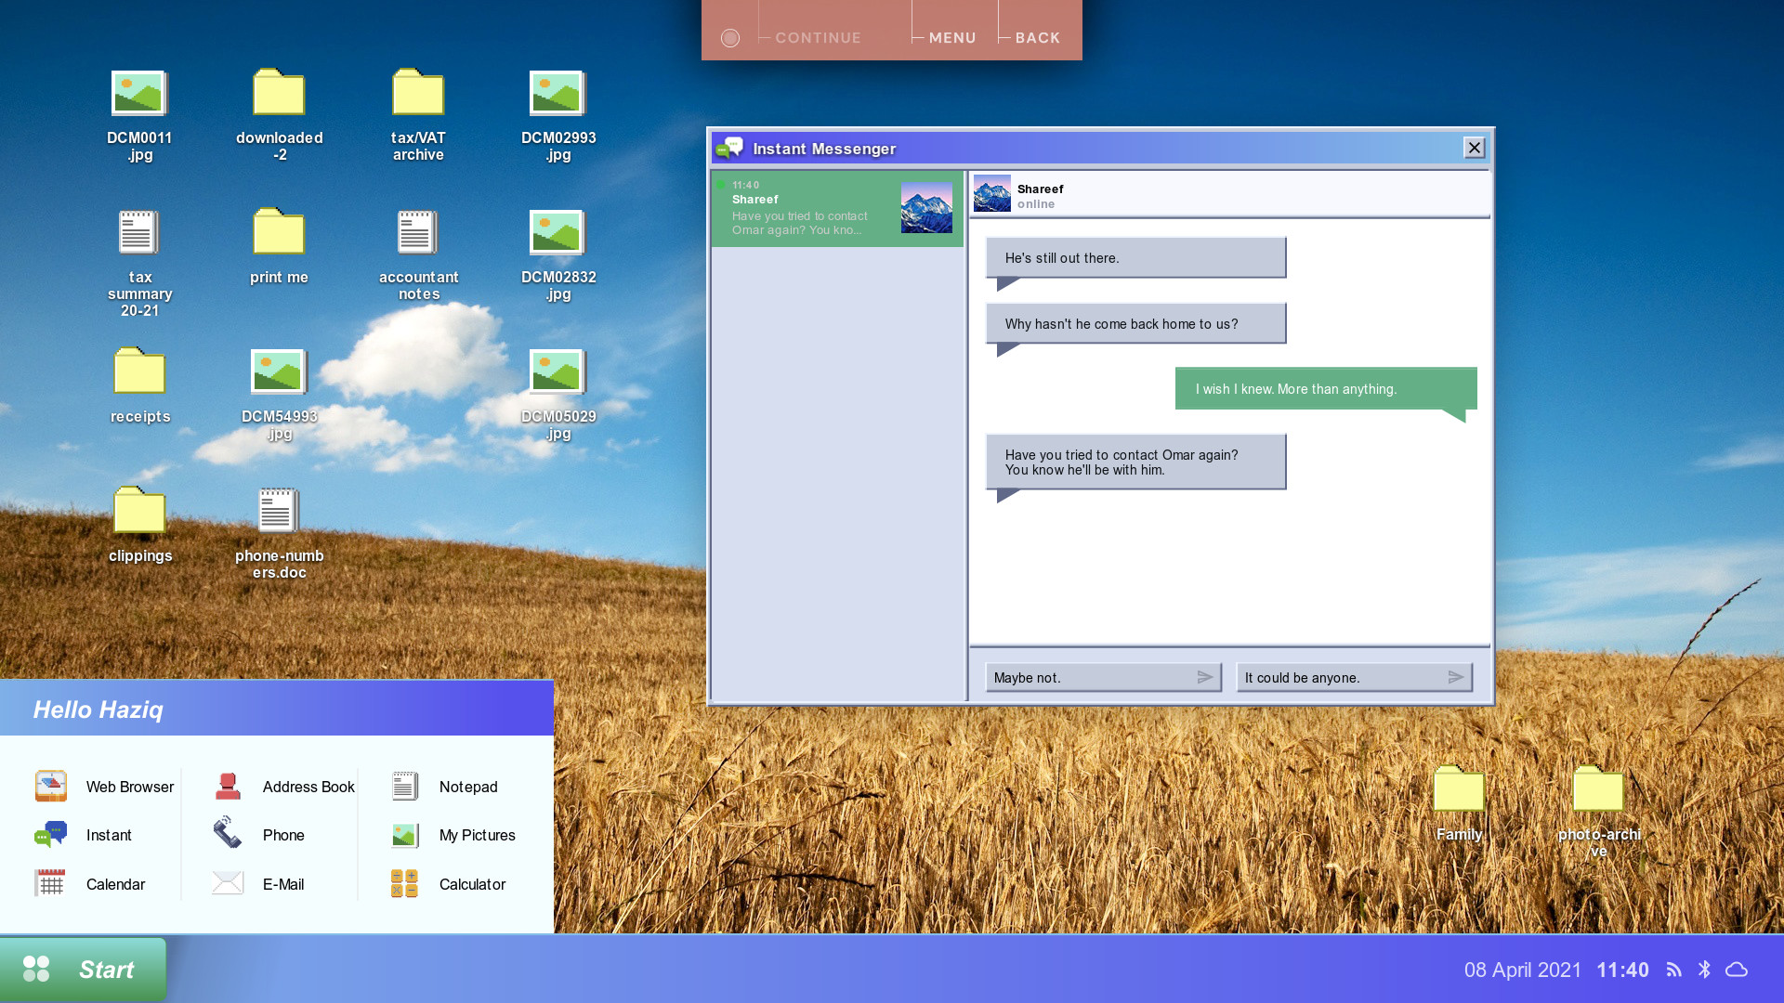This screenshot has width=1784, height=1003.
Task: Select MENU at the top of the screen
Action: coord(951,37)
